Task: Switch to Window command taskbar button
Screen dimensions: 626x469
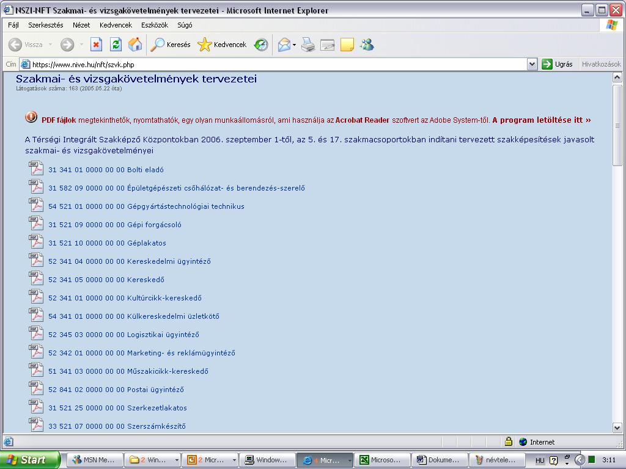Action: tap(268, 460)
